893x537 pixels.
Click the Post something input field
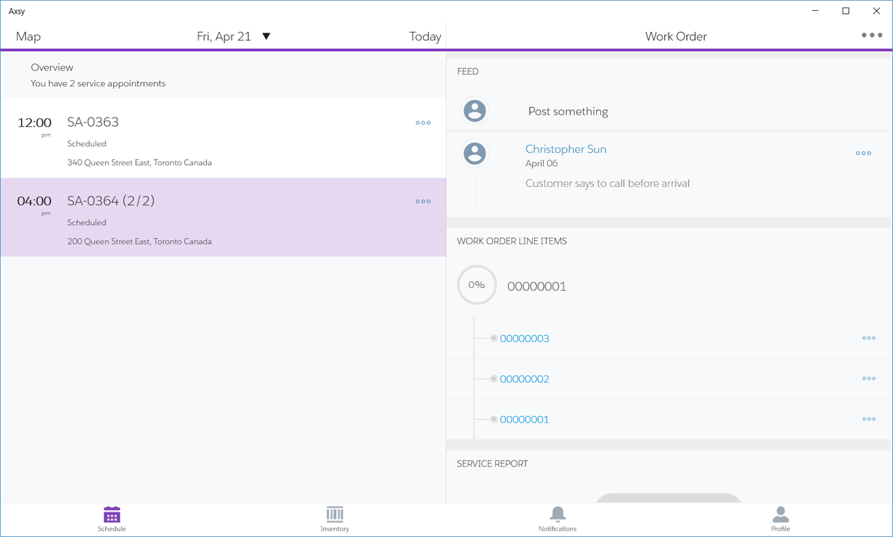tap(568, 111)
